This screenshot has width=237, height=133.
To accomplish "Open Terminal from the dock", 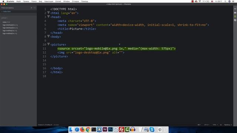I will pos(94,130).
